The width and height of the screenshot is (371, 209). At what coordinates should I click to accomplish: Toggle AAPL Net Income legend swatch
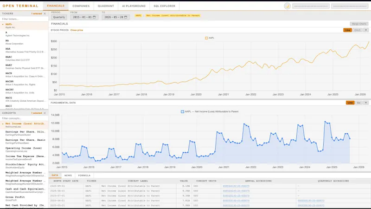click(182, 111)
